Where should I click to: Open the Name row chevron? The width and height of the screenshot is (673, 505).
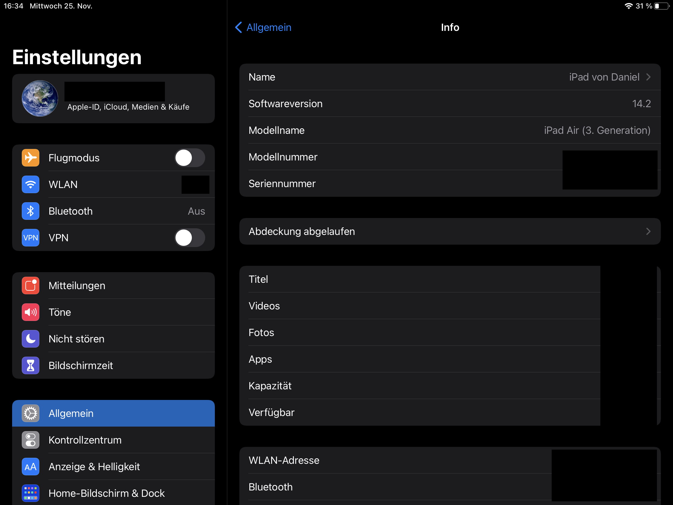[x=648, y=77]
